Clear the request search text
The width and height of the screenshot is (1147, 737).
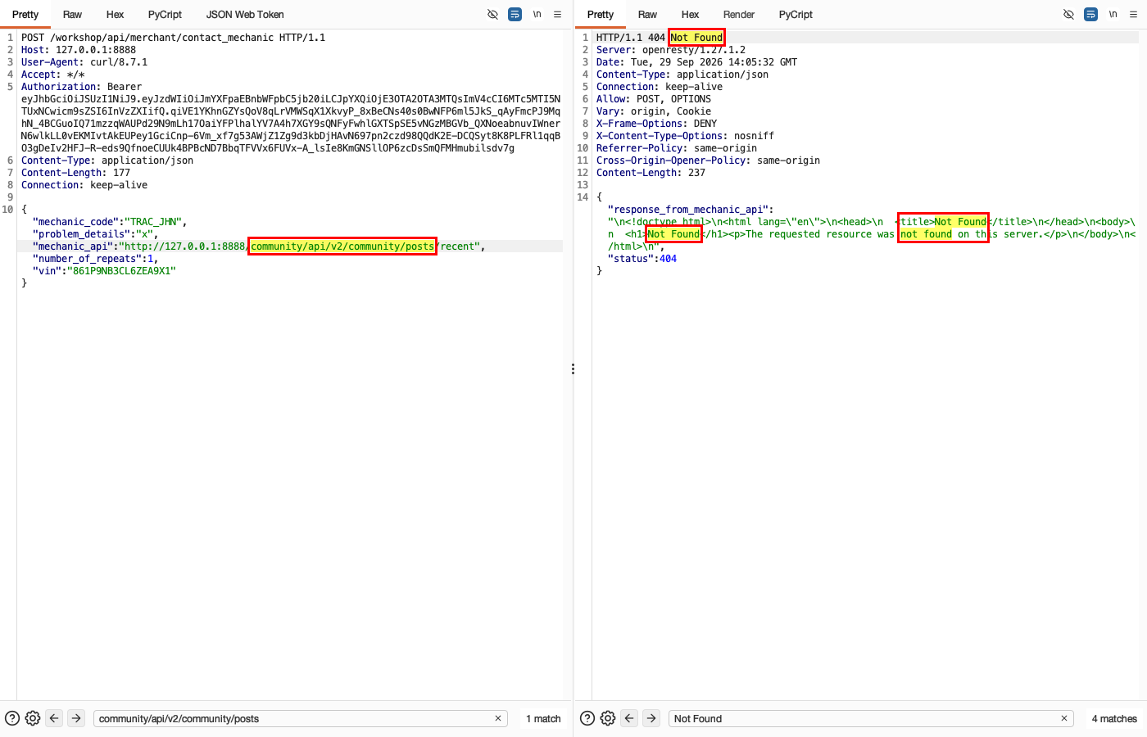(498, 718)
